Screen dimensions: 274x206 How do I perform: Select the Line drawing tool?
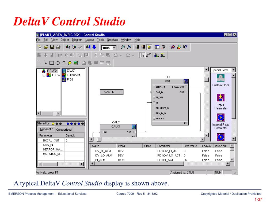pos(40,63)
